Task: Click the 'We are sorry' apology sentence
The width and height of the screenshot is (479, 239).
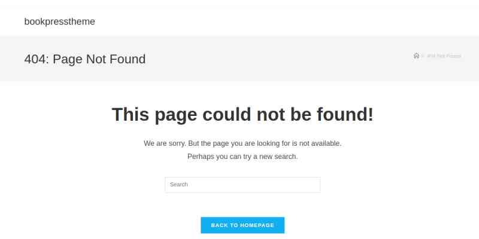Action: coord(242,143)
